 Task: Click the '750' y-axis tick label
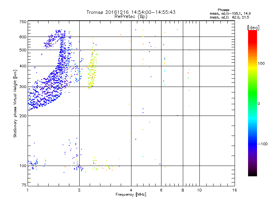coord(23,22)
